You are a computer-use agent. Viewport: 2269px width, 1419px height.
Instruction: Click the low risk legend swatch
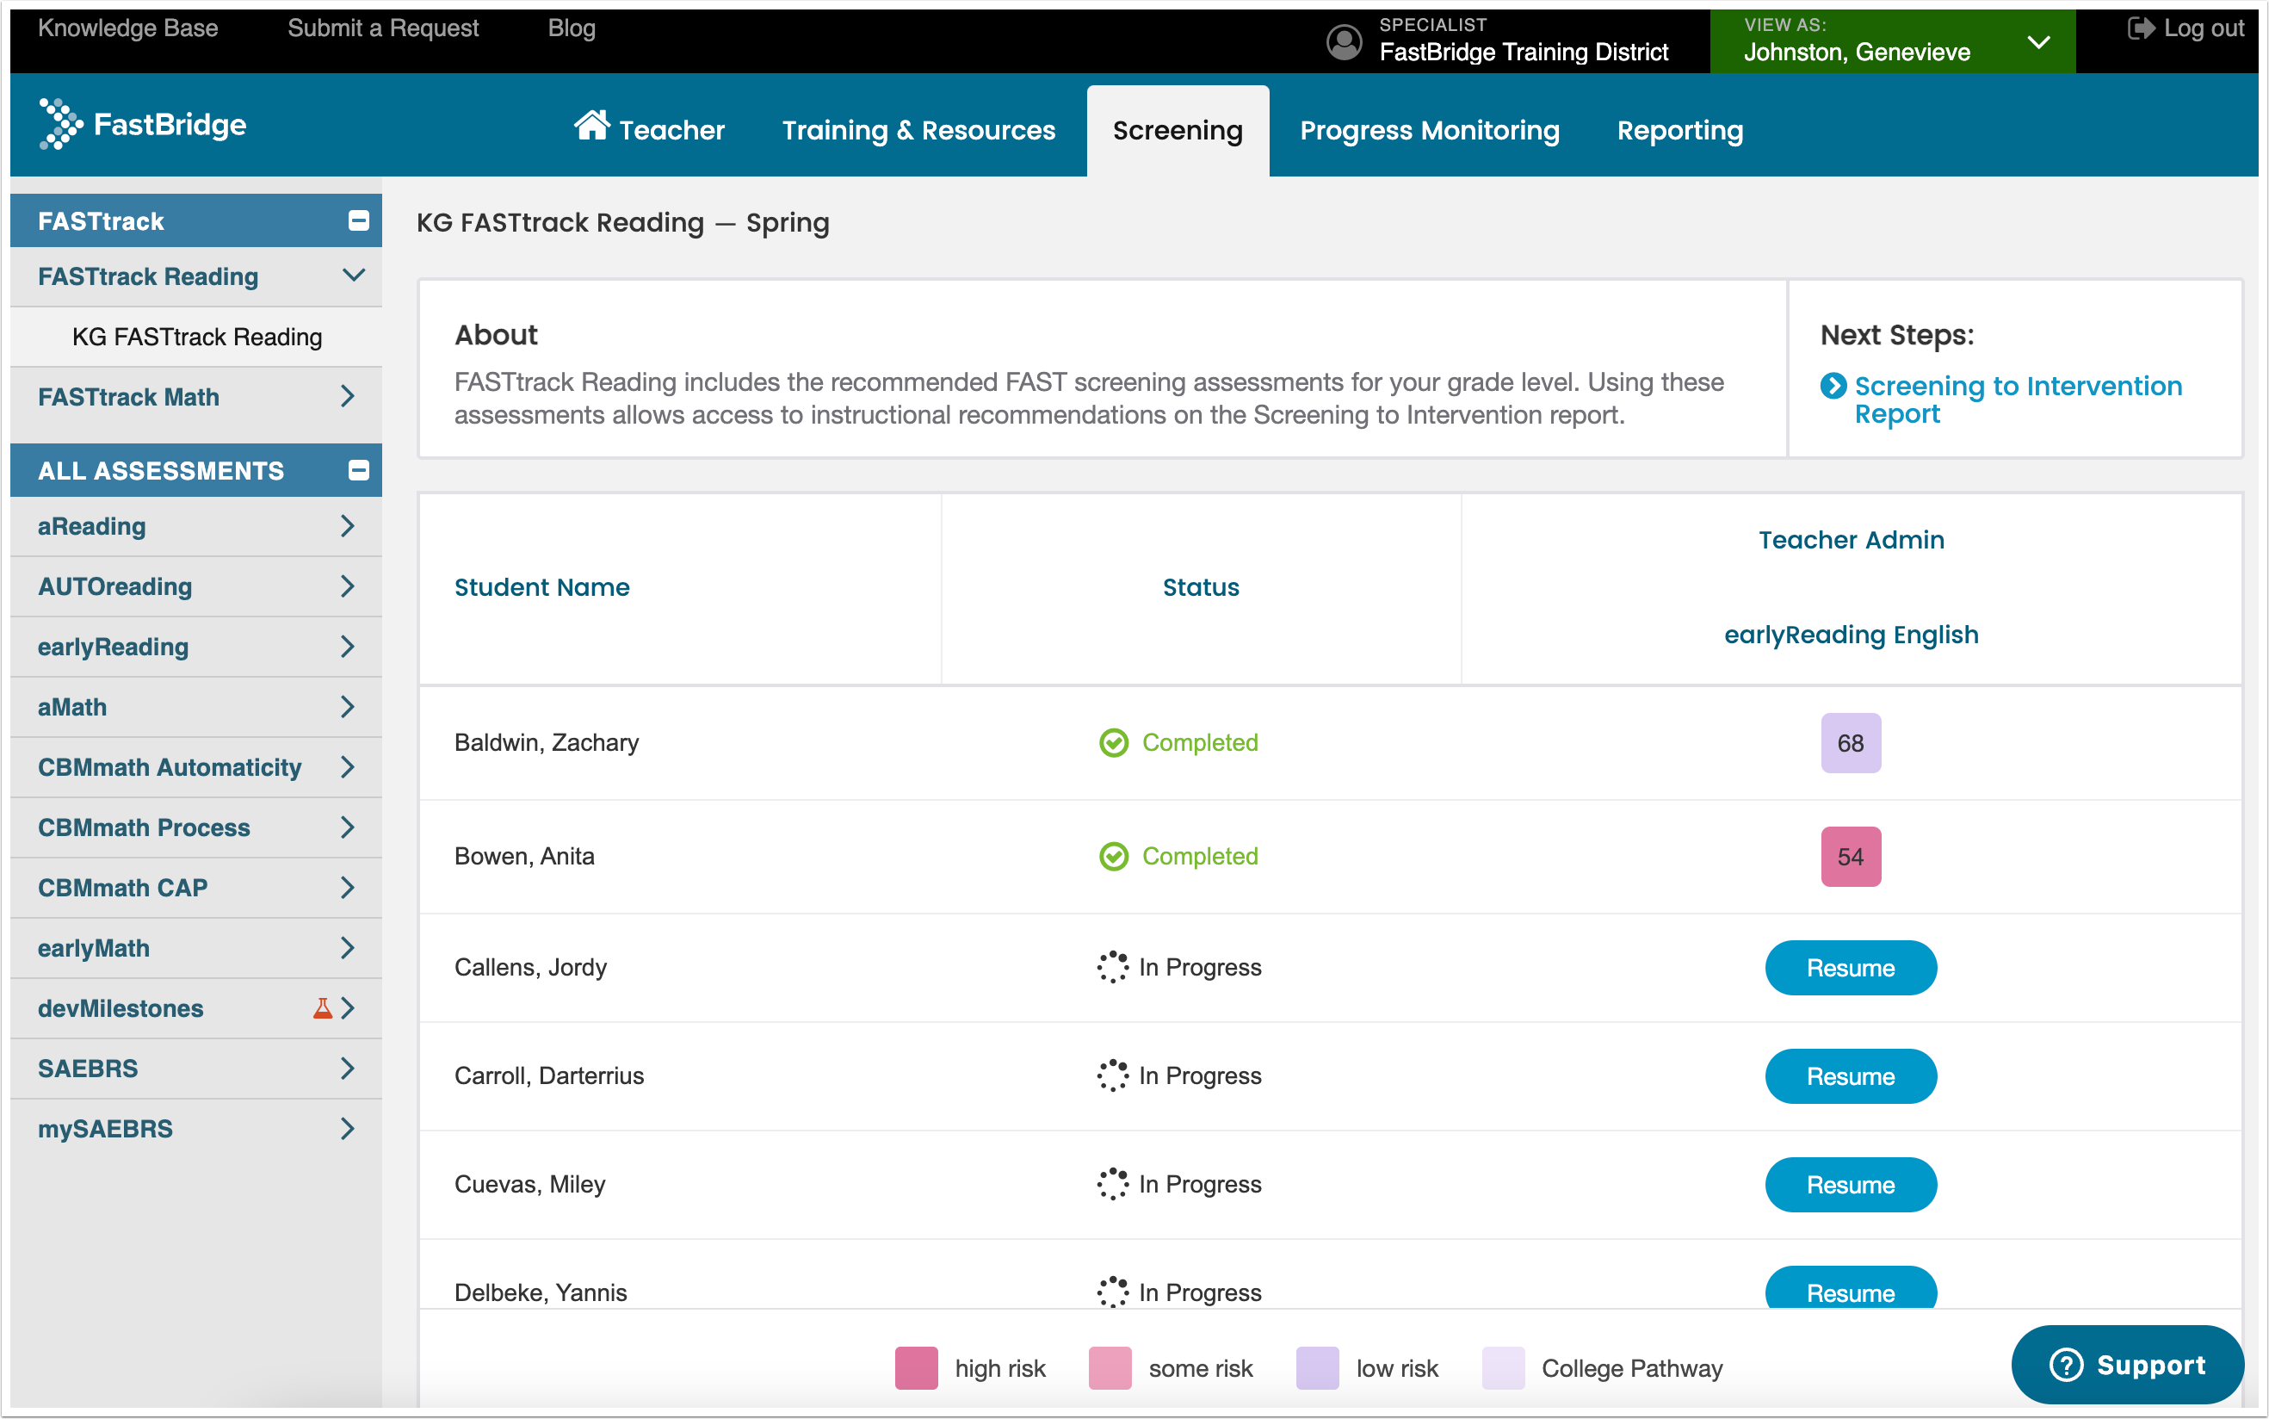pyautogui.click(x=1317, y=1367)
